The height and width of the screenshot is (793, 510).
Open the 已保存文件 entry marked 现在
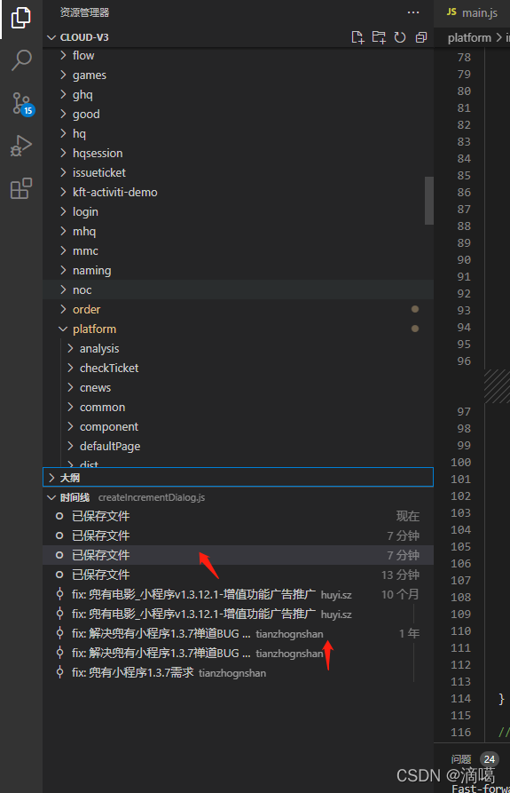pos(239,516)
